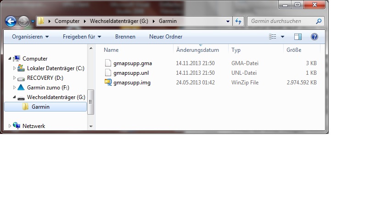
Task: Expand the Netzwerk tree node
Action: click(10, 126)
